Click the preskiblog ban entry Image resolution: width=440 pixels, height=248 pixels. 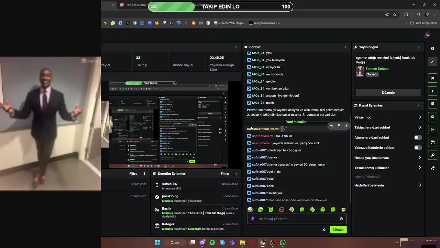coord(196,198)
